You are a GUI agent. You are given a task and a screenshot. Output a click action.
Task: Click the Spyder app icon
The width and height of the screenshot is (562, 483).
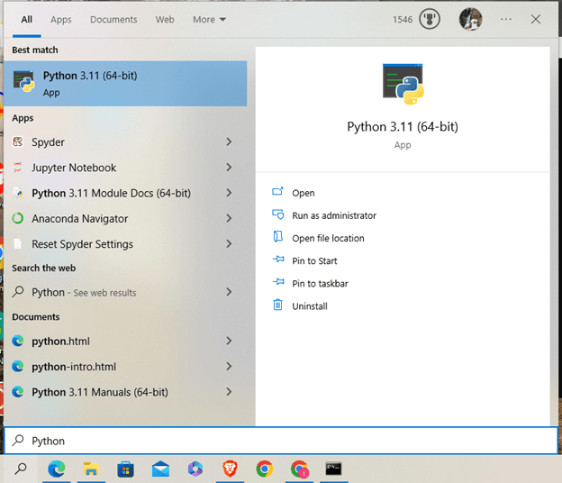pyautogui.click(x=18, y=142)
